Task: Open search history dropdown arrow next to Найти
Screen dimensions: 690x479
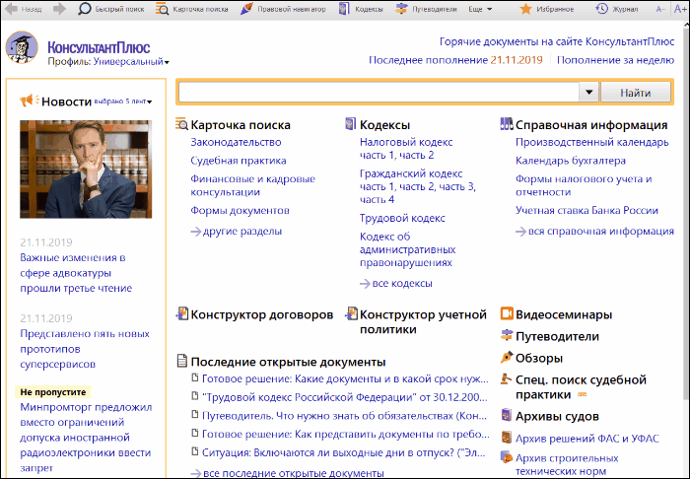Action: click(588, 93)
